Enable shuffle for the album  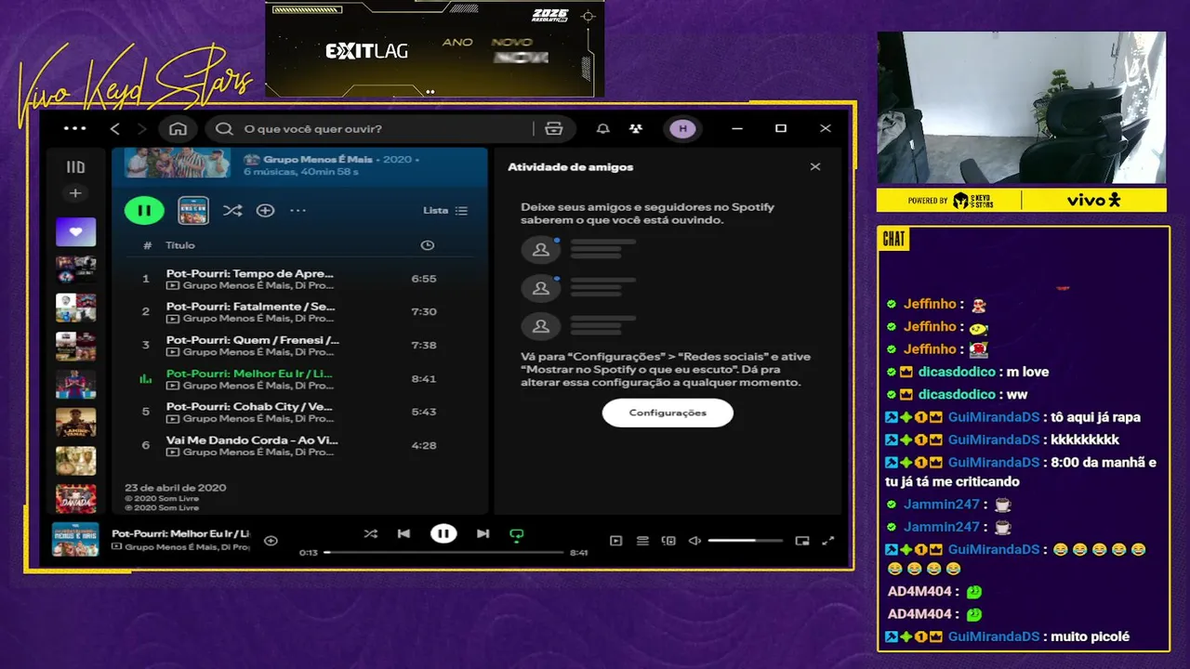click(232, 211)
